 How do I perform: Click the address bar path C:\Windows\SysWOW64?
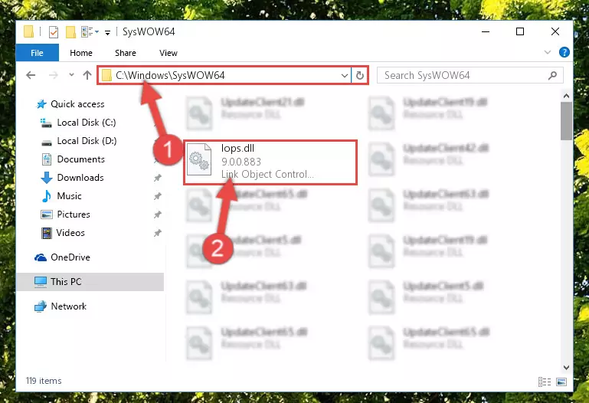coord(170,76)
